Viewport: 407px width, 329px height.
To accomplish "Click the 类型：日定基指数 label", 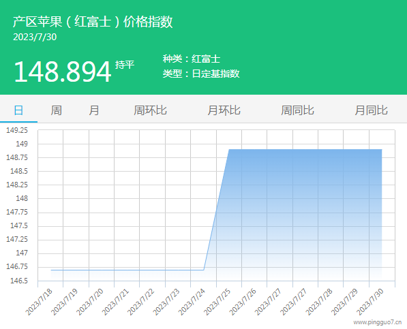I will click(x=201, y=74).
